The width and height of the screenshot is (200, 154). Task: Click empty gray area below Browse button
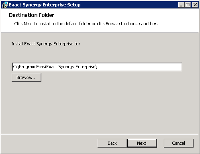pyautogui.click(x=94, y=107)
